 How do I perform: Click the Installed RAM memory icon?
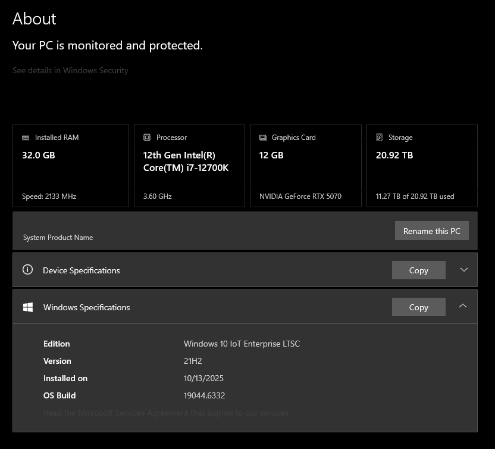[x=26, y=138]
